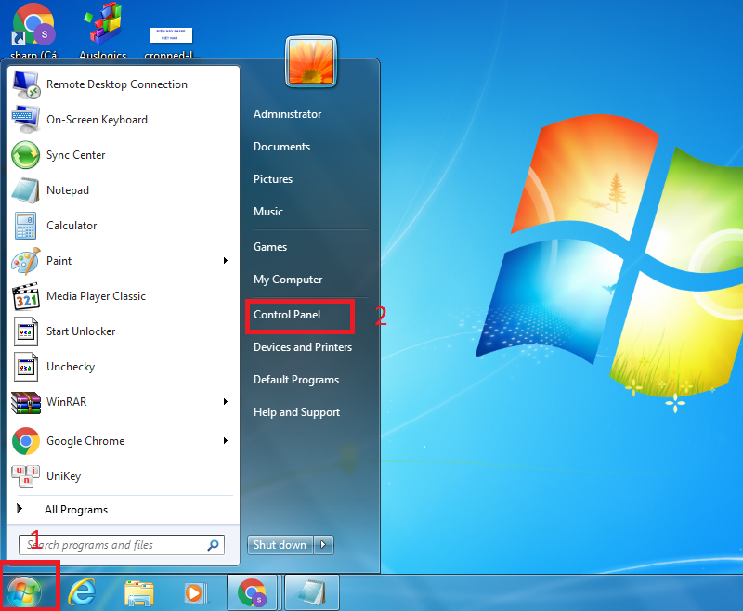Expand Google Chrome jump list arrow
Screen dimensions: 743x611
pyautogui.click(x=225, y=441)
